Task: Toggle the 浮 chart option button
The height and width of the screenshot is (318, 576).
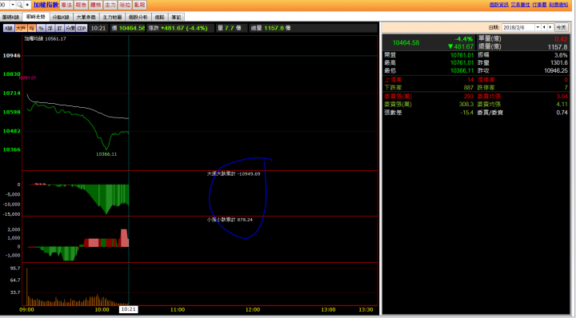Action: tap(50, 28)
